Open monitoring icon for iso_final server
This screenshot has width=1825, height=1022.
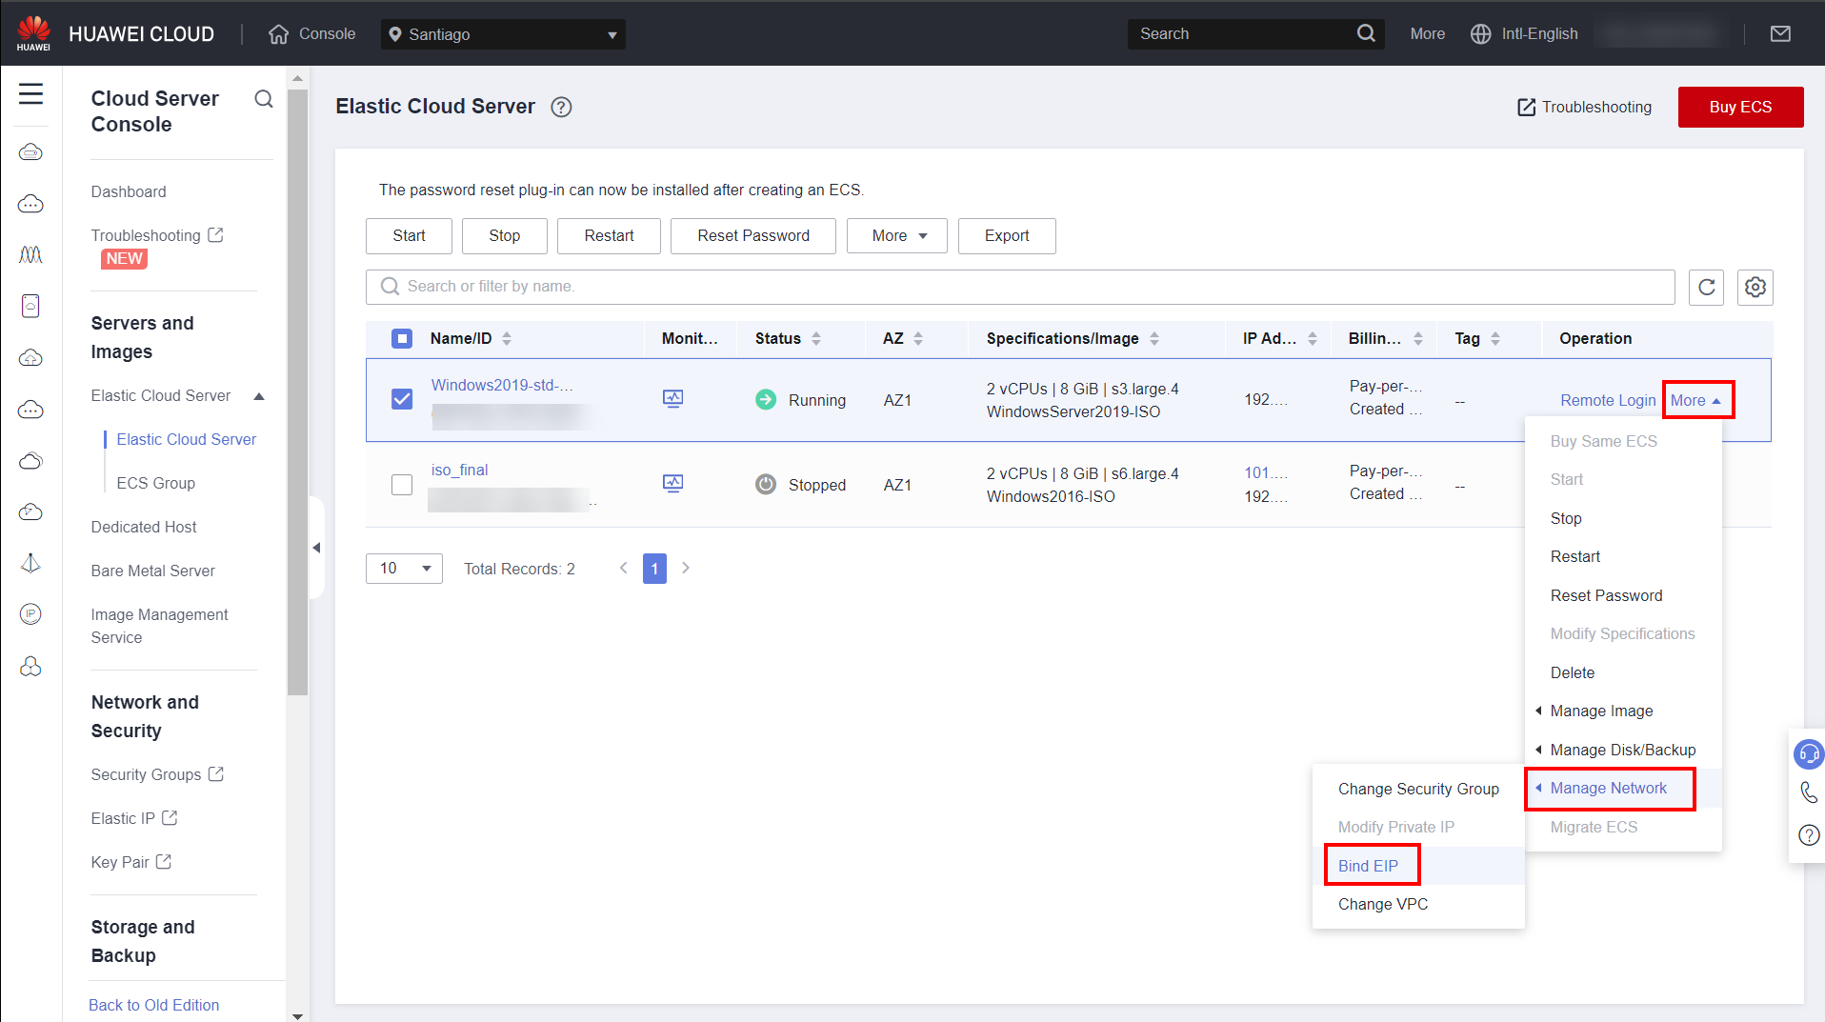pos(672,484)
